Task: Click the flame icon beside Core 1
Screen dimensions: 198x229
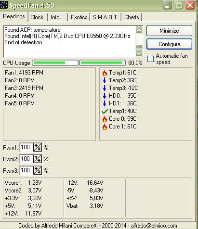Action: [x=105, y=127]
